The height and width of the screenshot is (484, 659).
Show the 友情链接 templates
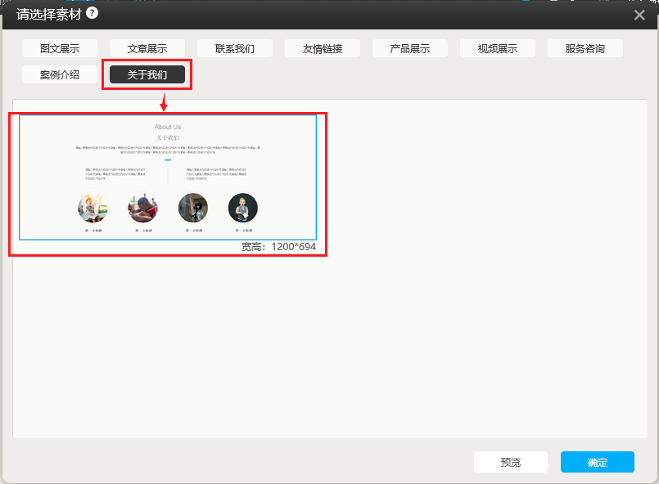click(323, 48)
